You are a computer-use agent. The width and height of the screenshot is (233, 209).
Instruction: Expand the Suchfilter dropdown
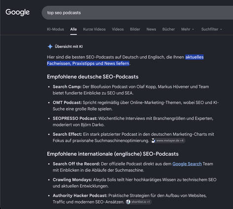point(211,30)
